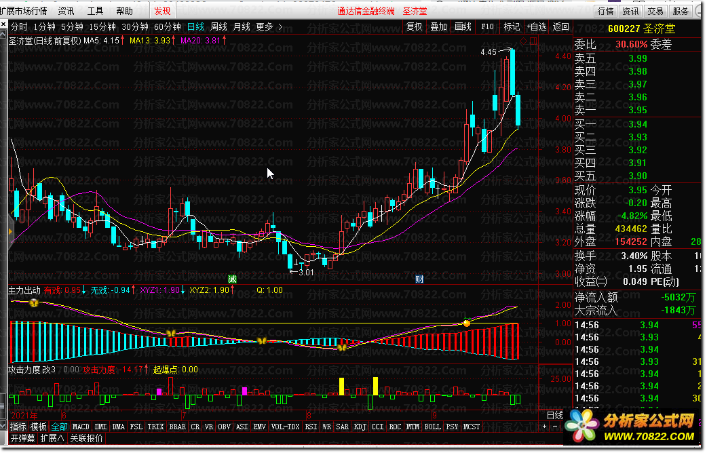Click the 交易 trading button

point(655,11)
